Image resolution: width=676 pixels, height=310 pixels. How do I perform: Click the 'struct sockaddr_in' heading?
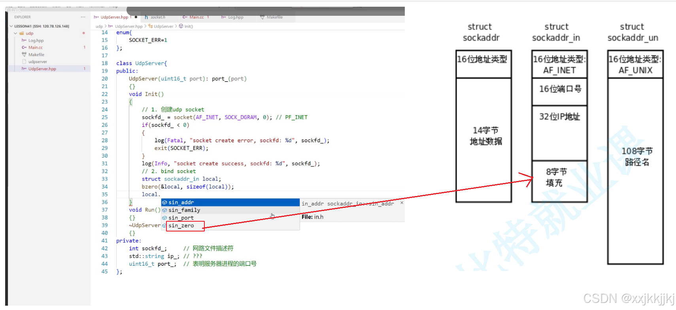[556, 32]
